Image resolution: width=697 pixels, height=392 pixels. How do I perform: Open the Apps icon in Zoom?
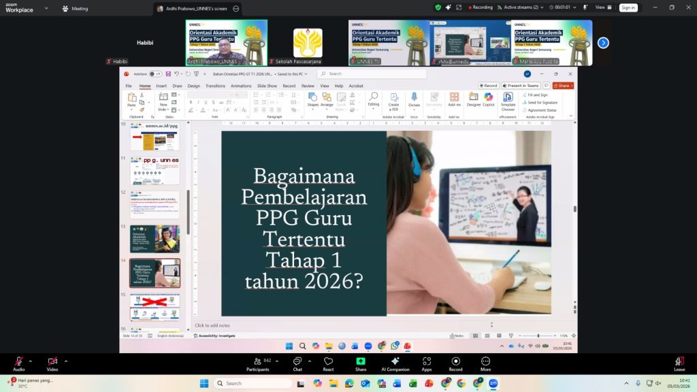pos(427,363)
